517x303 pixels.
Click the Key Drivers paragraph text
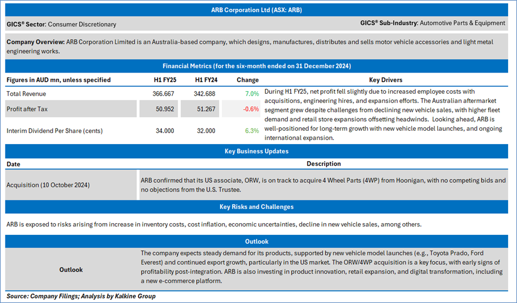[383, 115]
